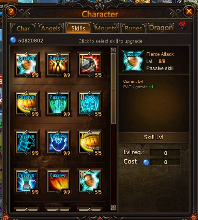Choose the blue net-and-beast passive skill

(x=27, y=142)
